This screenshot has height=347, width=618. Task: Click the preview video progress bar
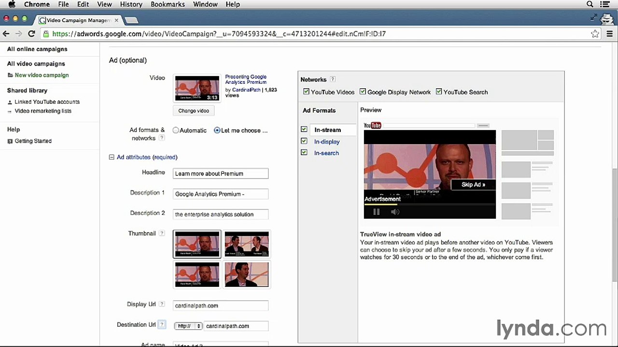pyautogui.click(x=430, y=204)
